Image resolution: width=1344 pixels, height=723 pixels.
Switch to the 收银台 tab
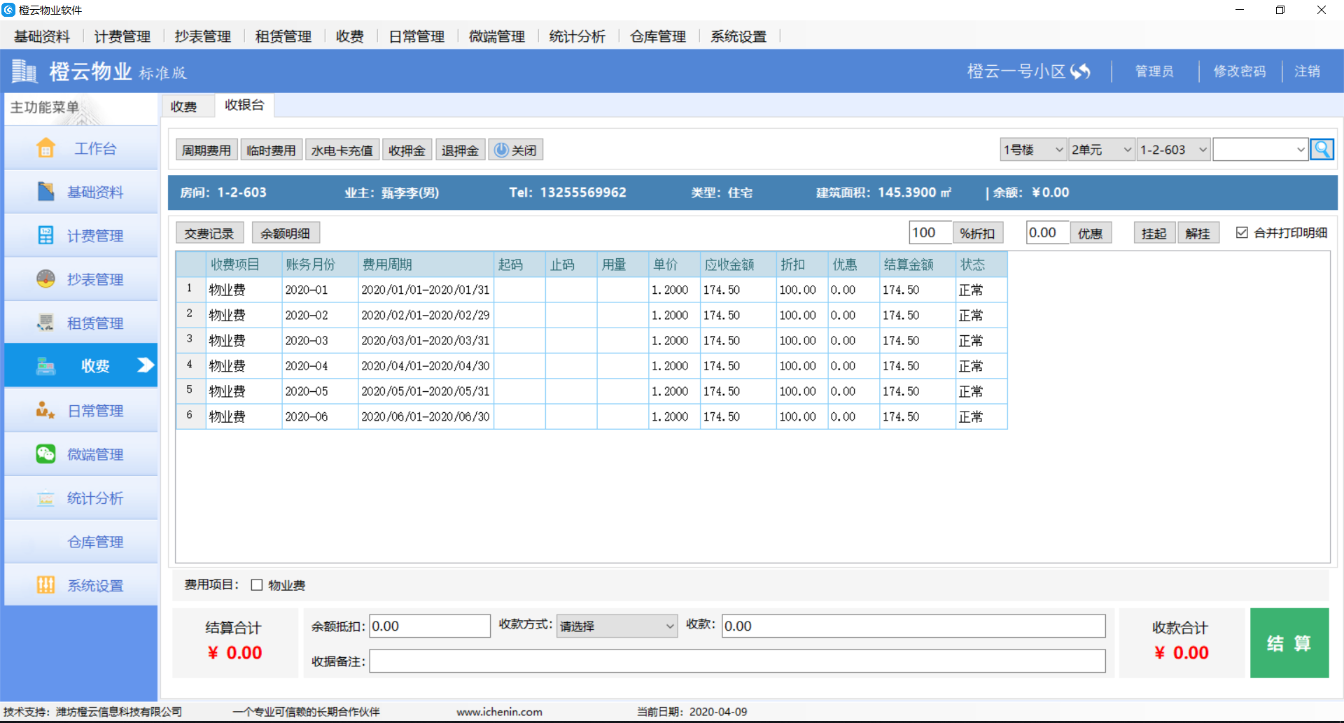click(244, 105)
